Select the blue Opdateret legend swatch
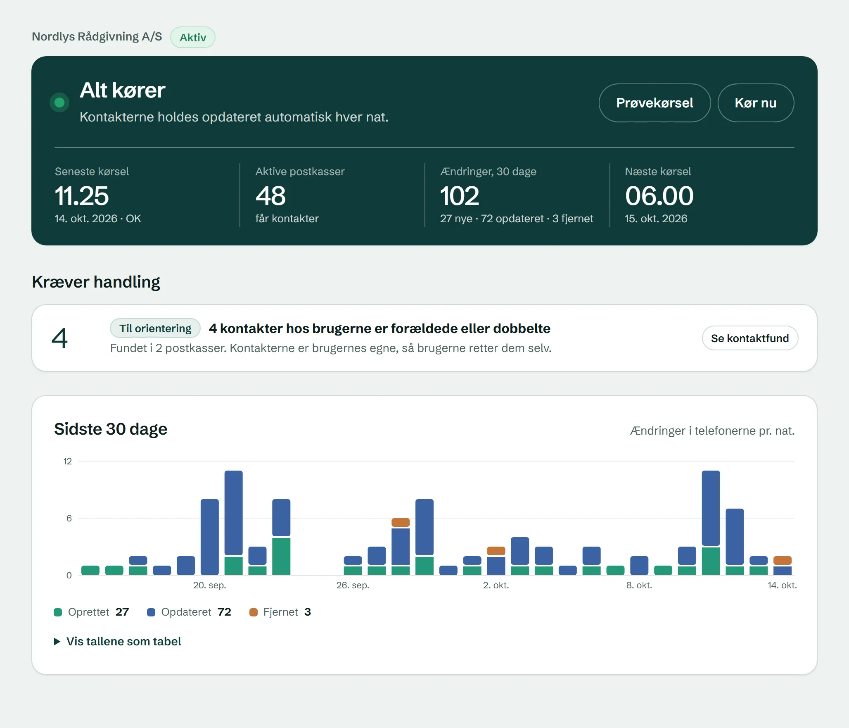849x728 pixels. (151, 612)
